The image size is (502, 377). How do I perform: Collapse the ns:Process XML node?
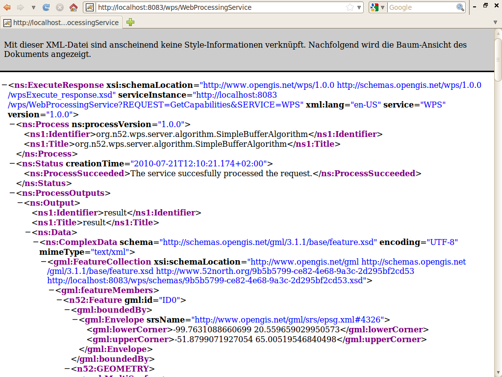12,124
